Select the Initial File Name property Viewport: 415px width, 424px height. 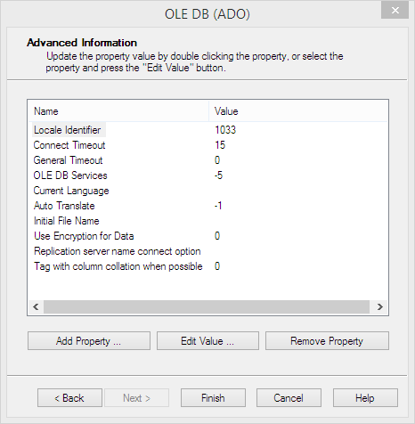(x=67, y=221)
